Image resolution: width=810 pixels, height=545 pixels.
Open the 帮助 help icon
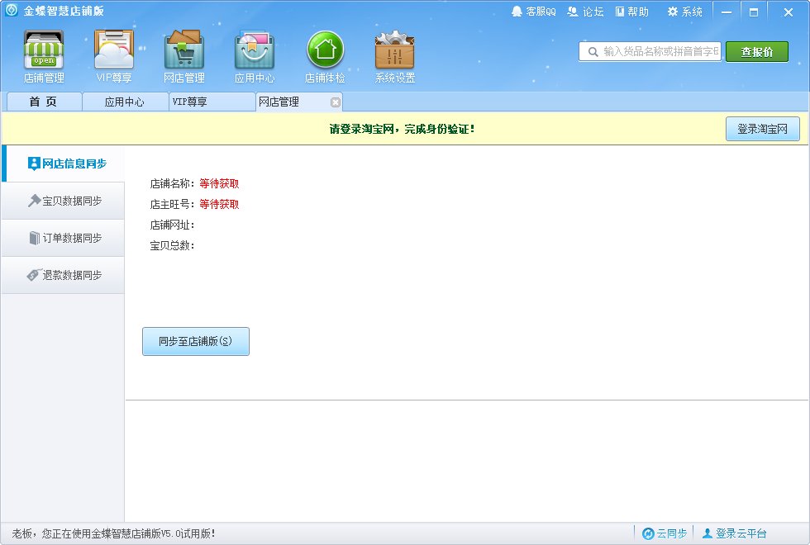coord(633,11)
